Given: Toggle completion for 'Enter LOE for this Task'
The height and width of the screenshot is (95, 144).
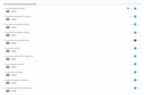Looking at the screenshot, I should pyautogui.click(x=4, y=48).
